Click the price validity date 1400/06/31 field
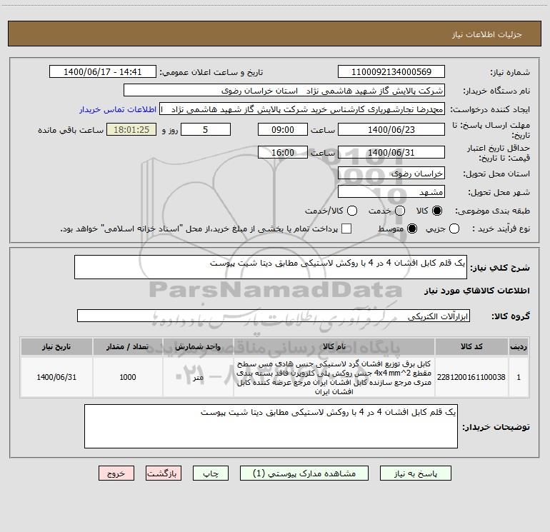 (x=391, y=152)
